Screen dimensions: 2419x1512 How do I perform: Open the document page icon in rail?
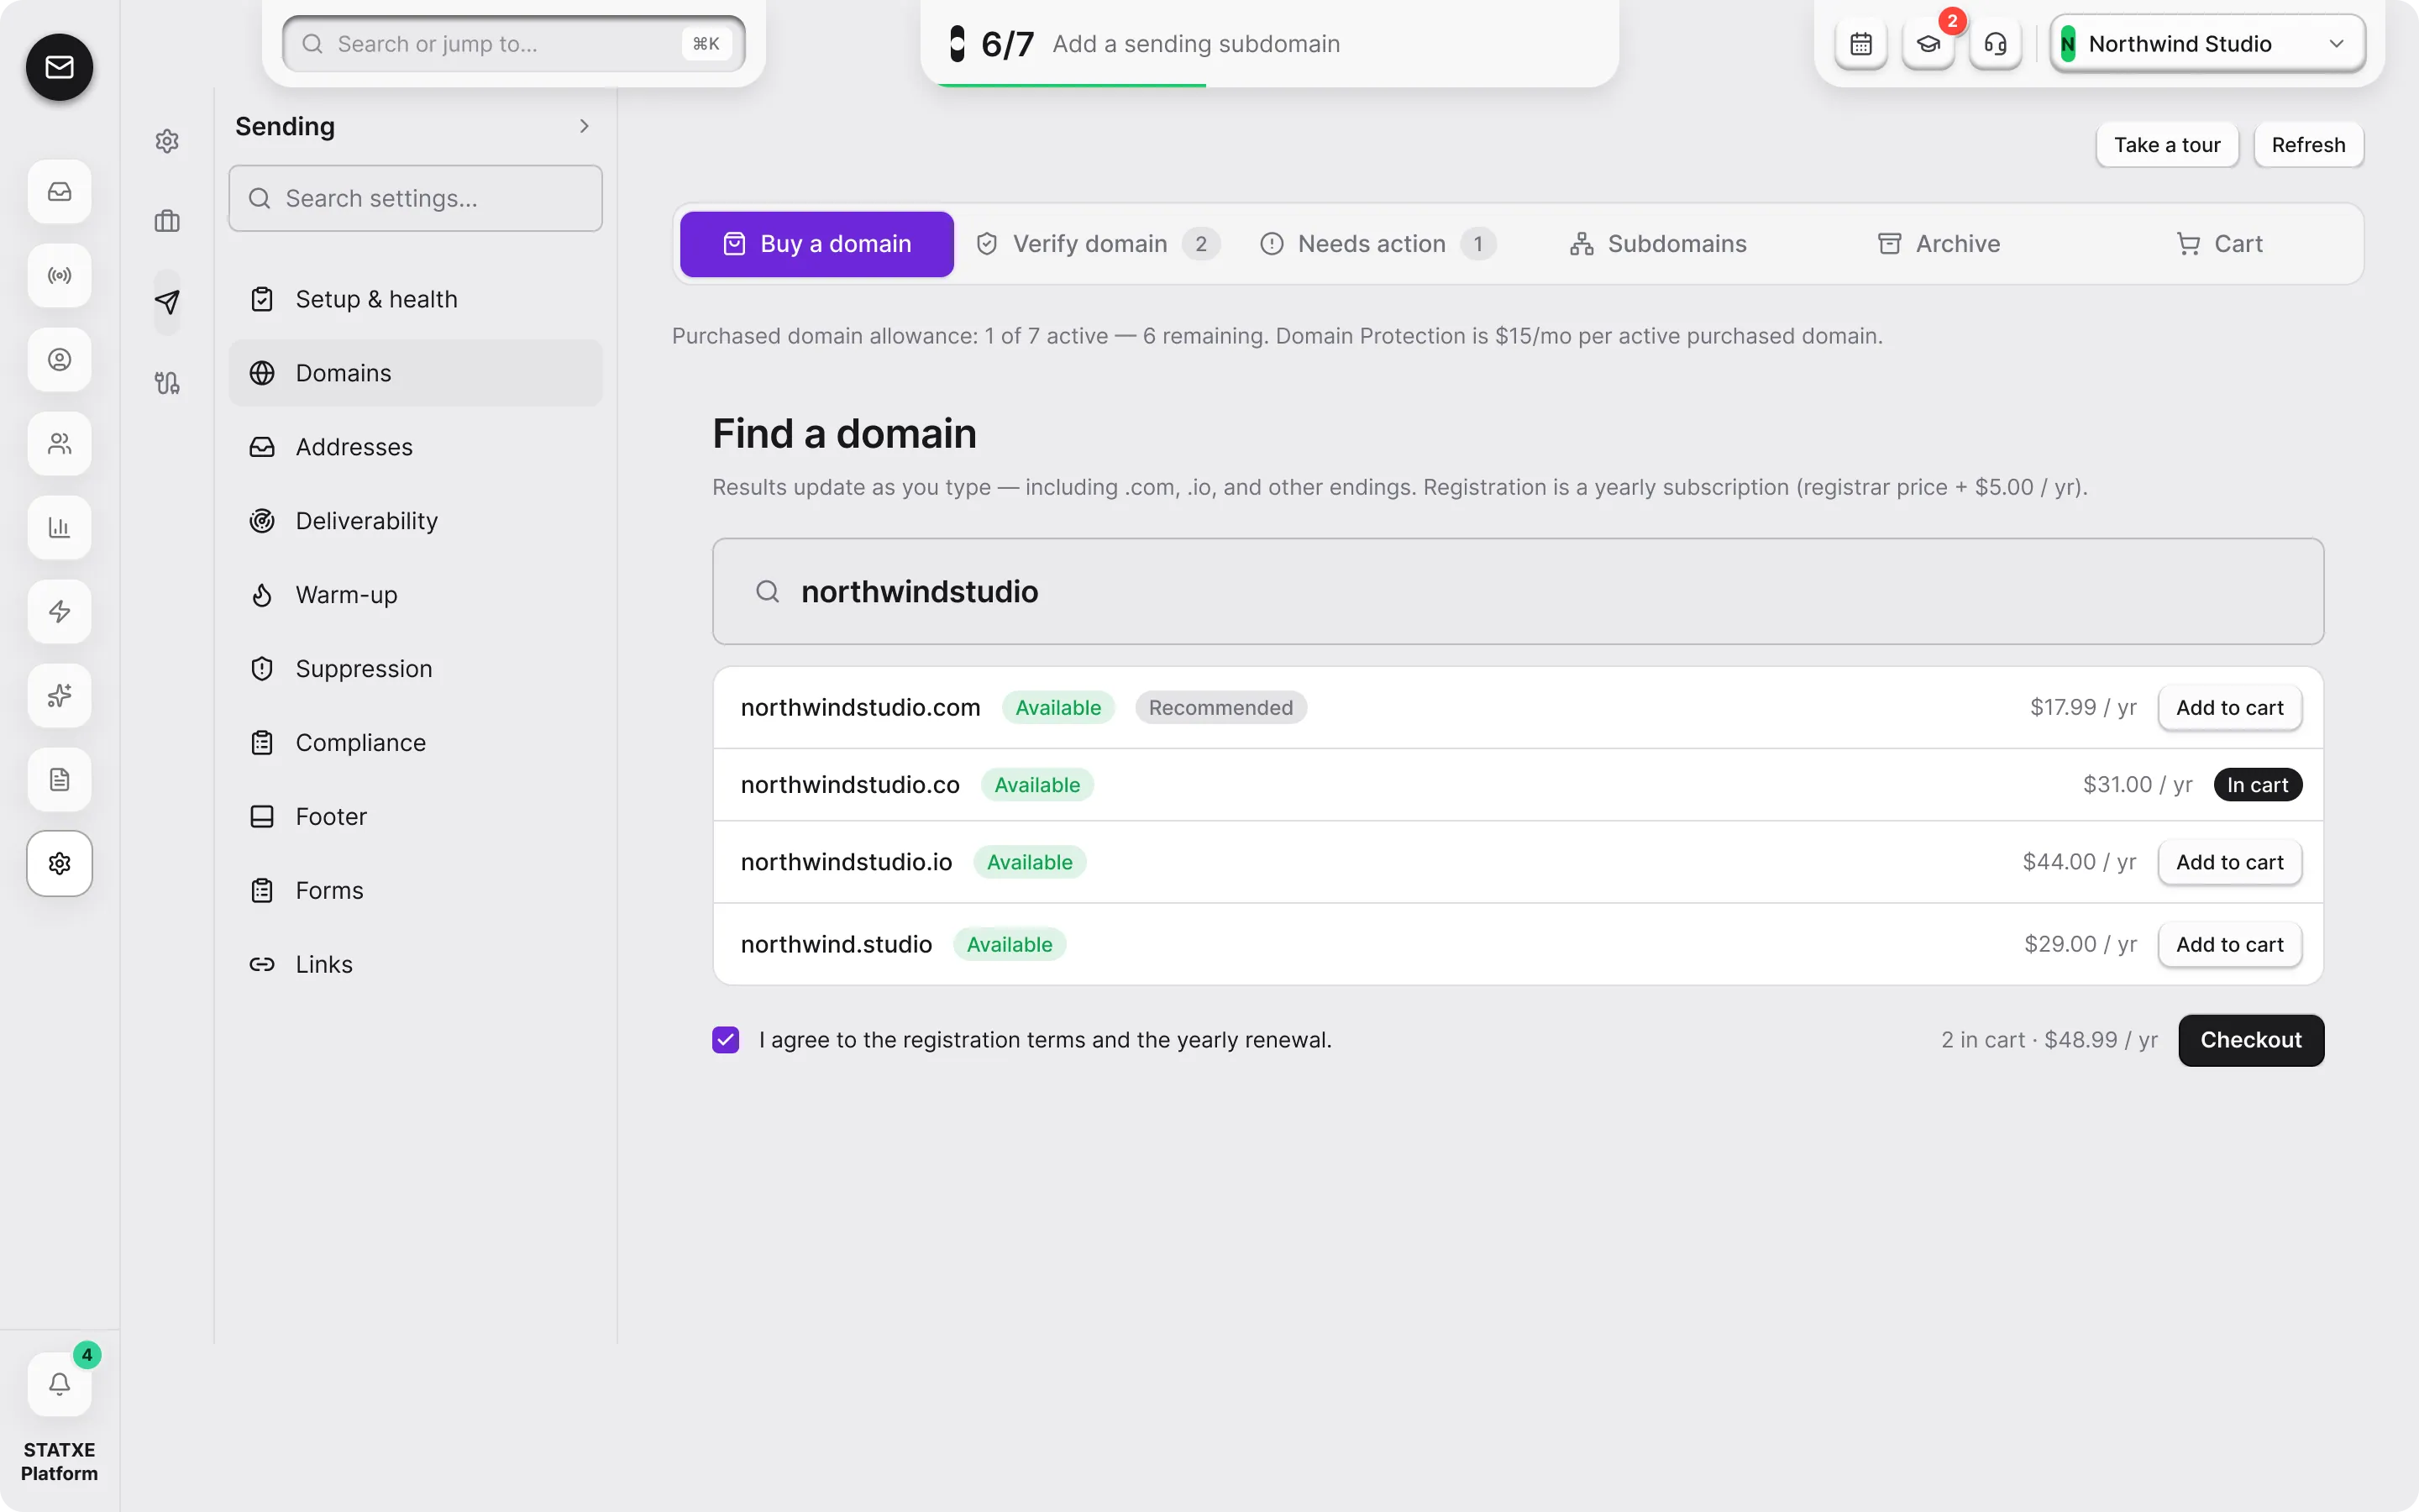coord(59,779)
